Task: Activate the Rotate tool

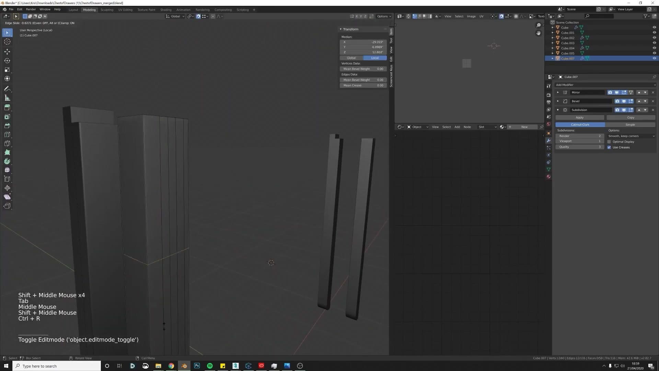Action: coord(7,60)
